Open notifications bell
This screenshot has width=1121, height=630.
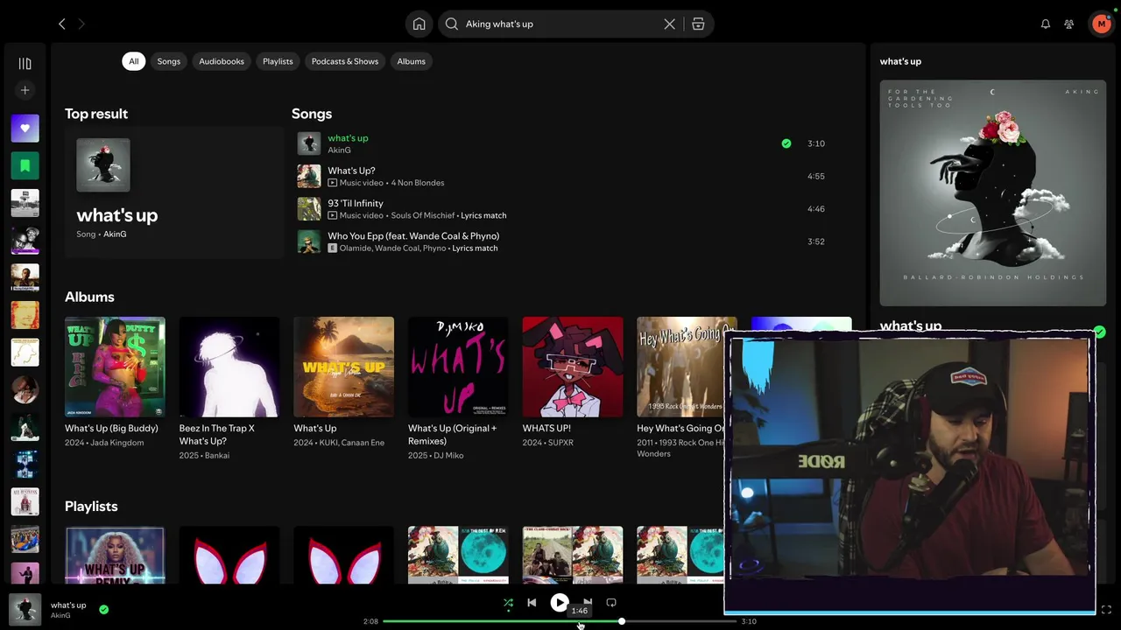pyautogui.click(x=1045, y=24)
